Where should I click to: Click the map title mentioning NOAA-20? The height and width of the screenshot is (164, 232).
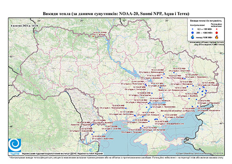pos(116,14)
